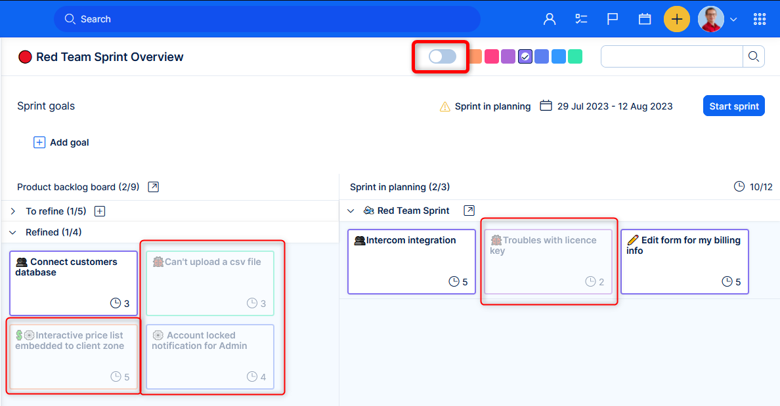Open Product backlog board in new window
The width and height of the screenshot is (780, 406).
coord(153,187)
